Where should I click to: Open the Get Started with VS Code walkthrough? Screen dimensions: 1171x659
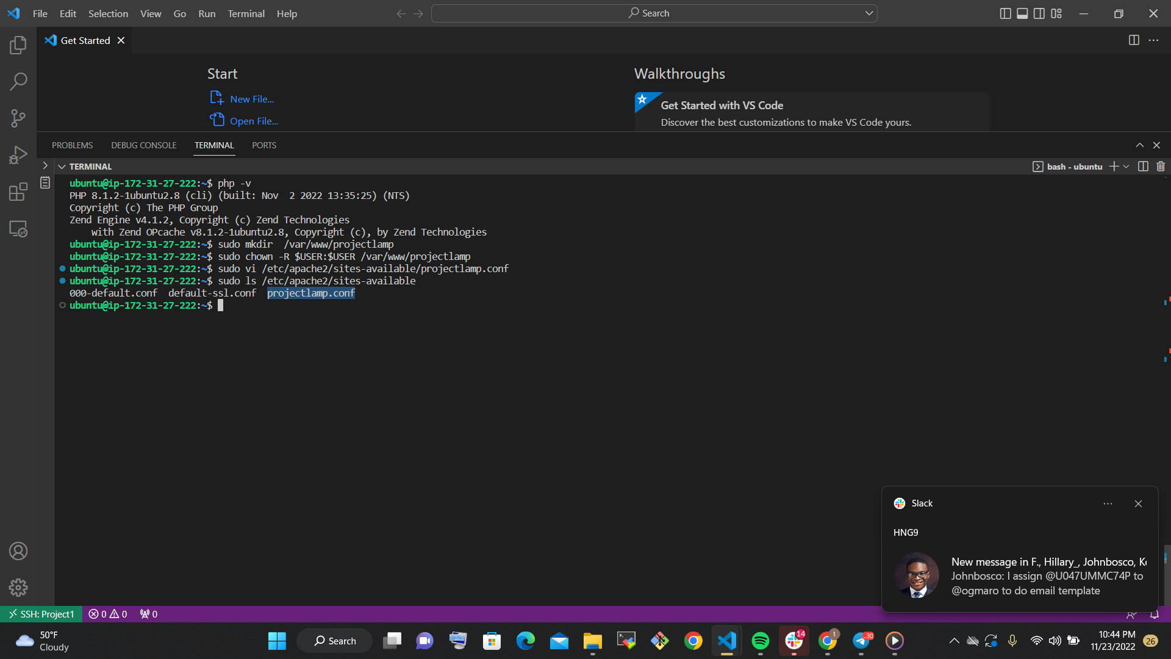722,105
